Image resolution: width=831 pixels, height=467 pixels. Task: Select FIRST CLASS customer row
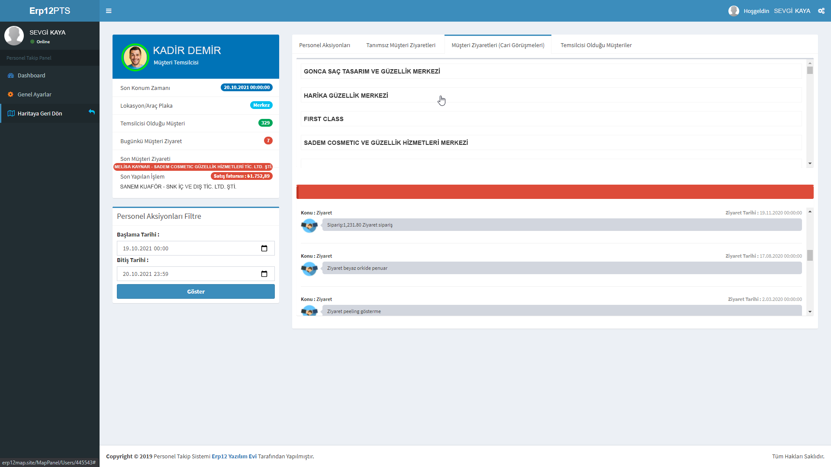pyautogui.click(x=323, y=119)
